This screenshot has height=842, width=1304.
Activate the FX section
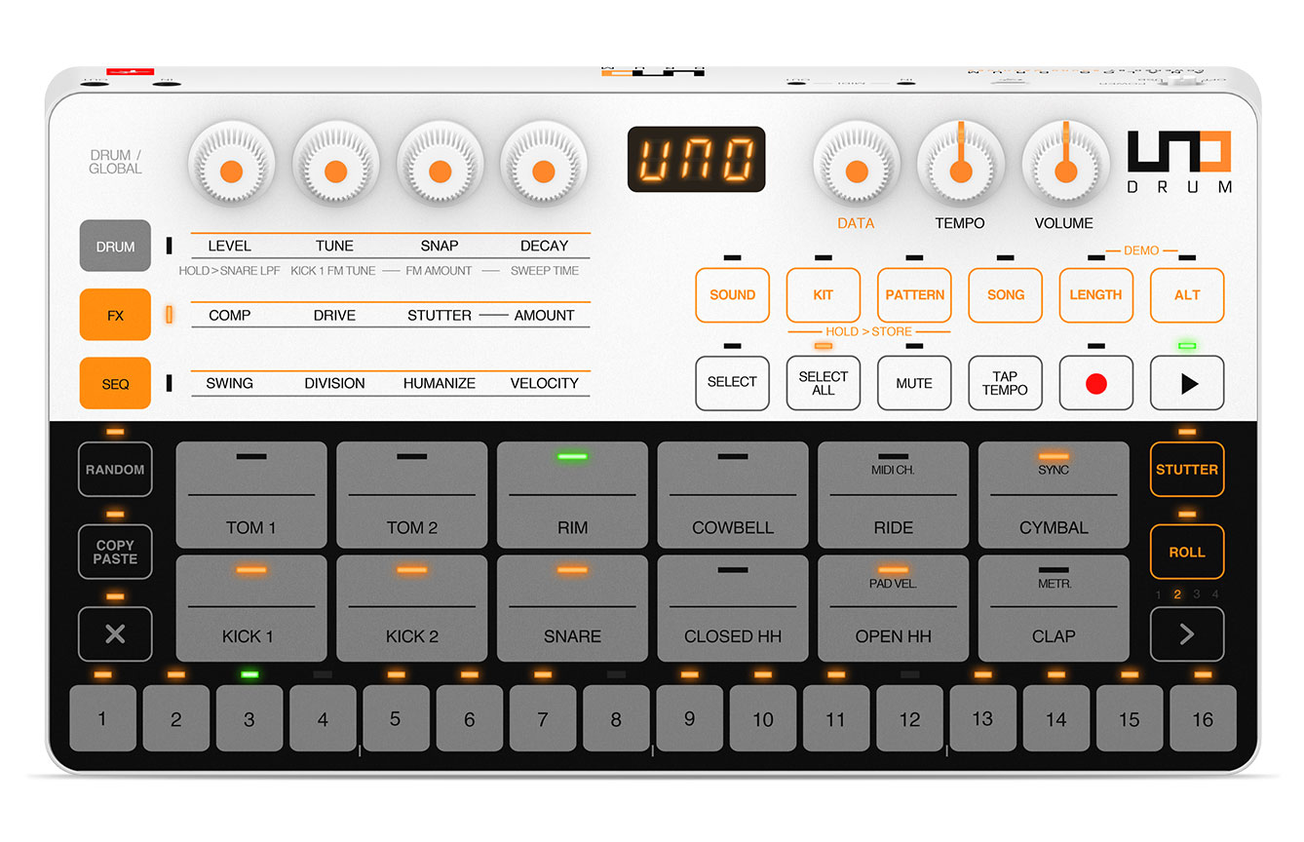click(x=114, y=315)
